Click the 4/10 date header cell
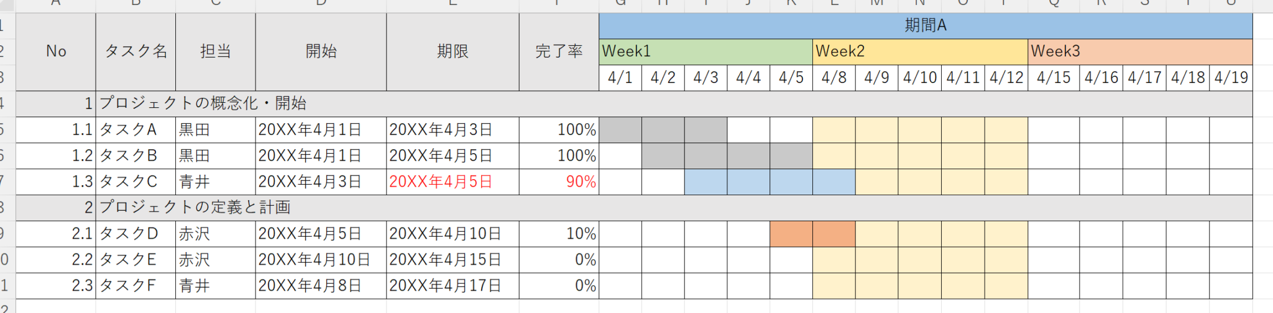 point(919,77)
